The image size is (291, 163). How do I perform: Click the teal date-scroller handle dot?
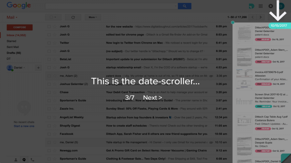coord(233,22)
